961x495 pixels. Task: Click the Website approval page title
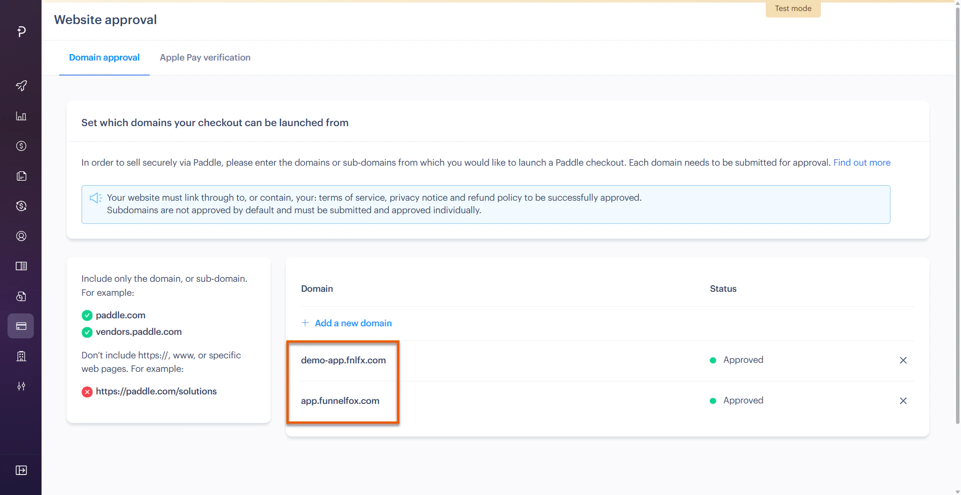click(105, 20)
